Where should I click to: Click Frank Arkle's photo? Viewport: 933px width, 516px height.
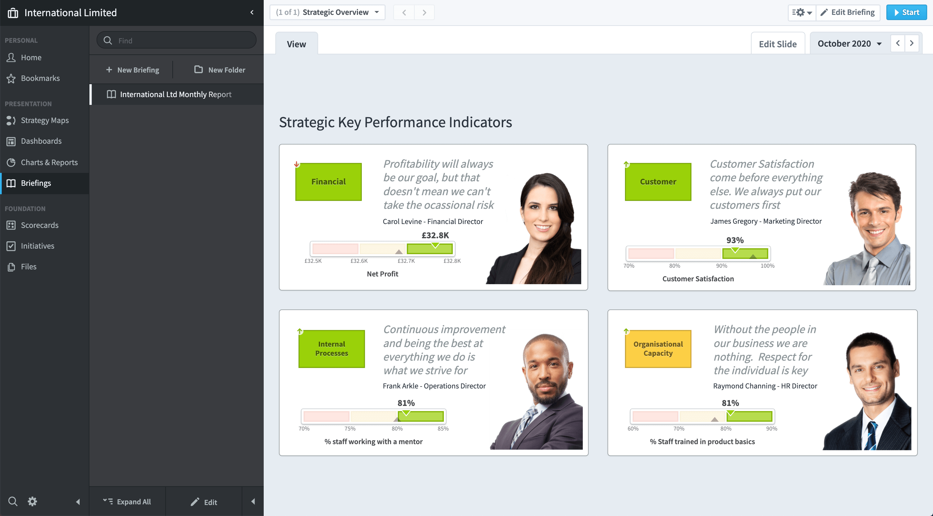point(536,391)
